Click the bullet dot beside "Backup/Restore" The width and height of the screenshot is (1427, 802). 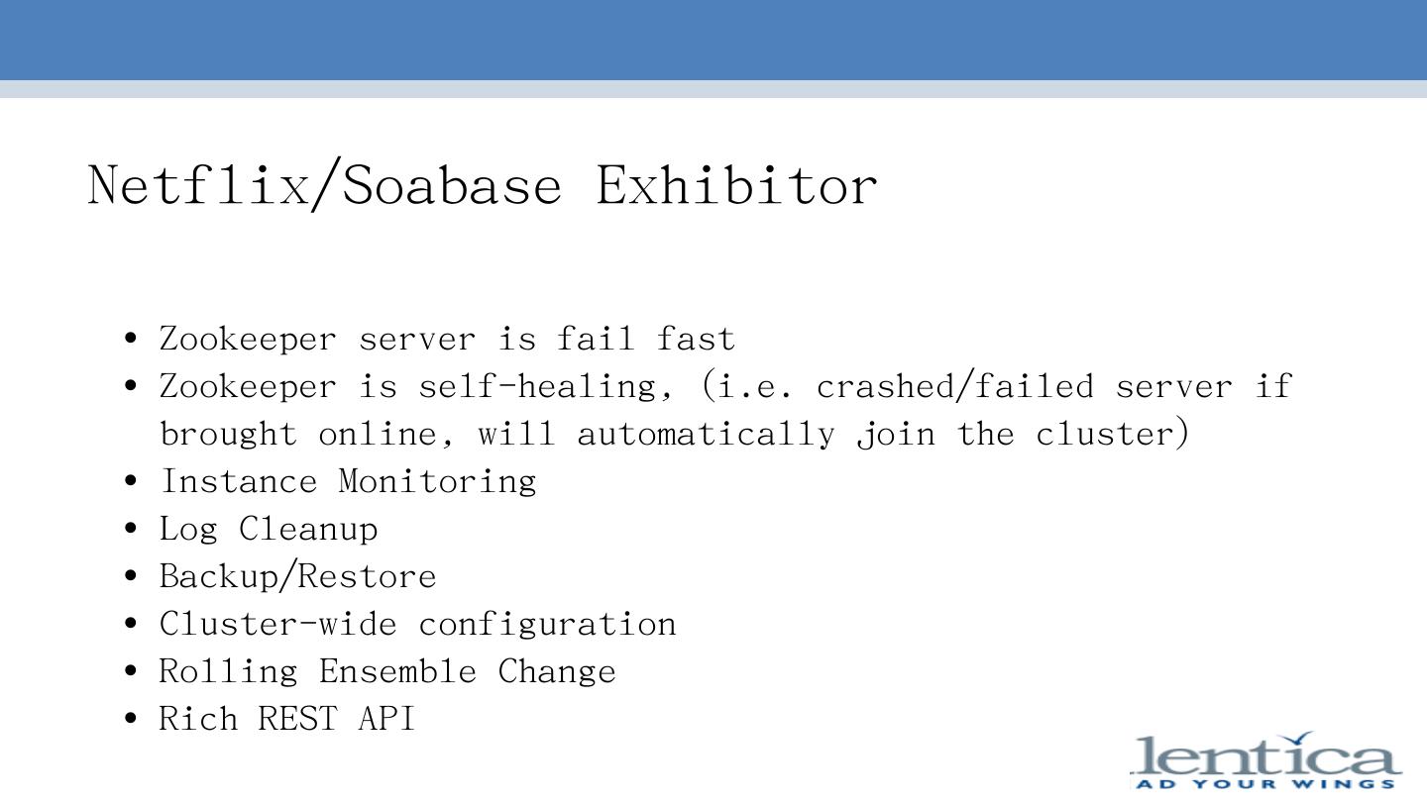(x=132, y=578)
